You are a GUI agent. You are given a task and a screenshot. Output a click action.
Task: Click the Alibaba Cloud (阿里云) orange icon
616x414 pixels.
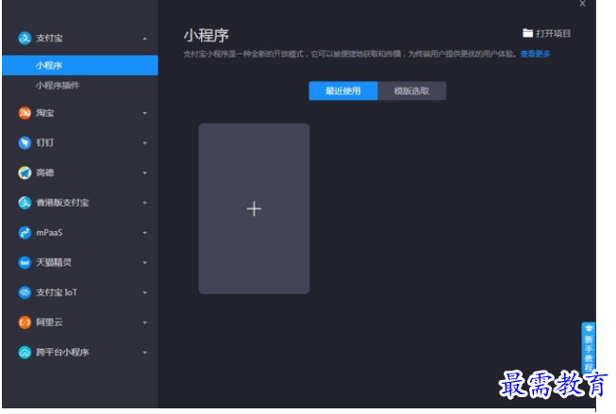[x=25, y=323]
